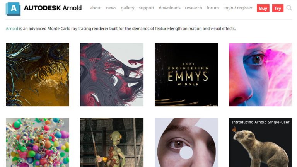This screenshot has width=297, height=167.
Task: Open the forum link
Action: click(x=213, y=8)
